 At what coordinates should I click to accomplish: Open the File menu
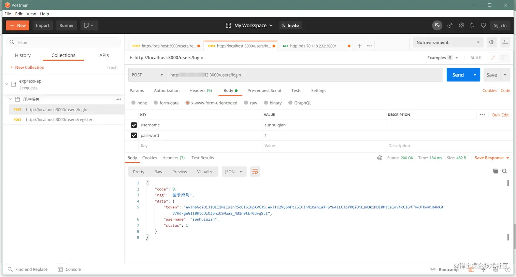click(x=8, y=14)
